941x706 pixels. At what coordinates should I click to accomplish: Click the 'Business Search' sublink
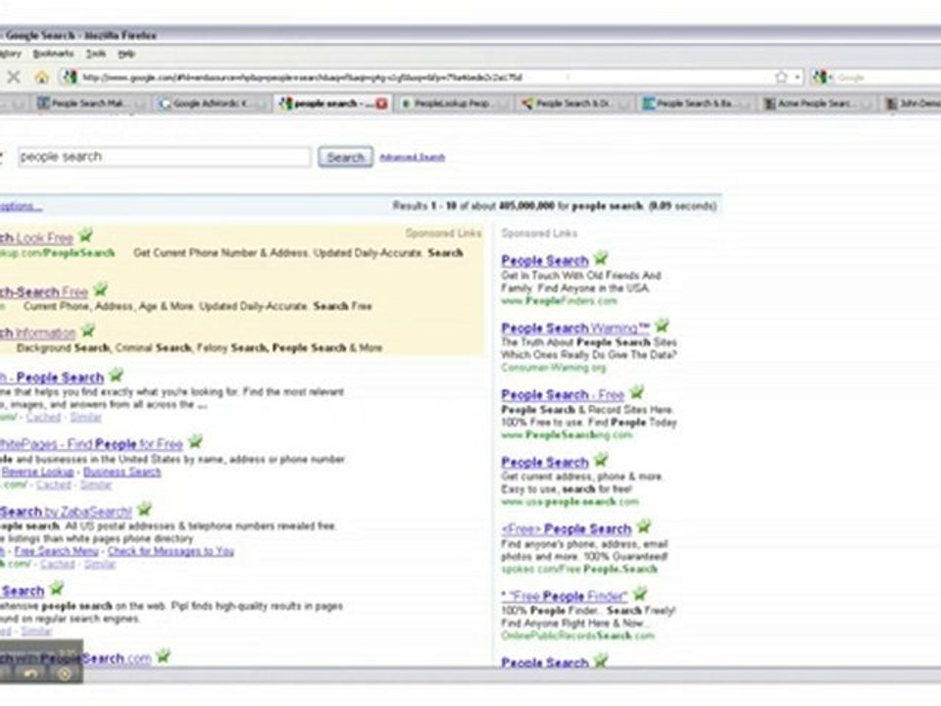[122, 472]
